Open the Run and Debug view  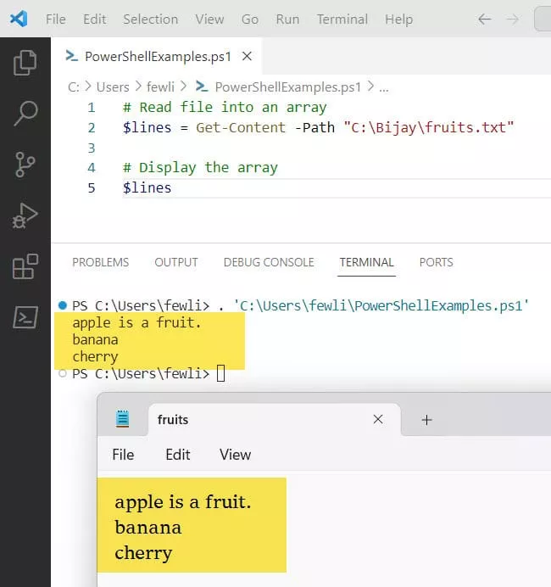pos(25,215)
